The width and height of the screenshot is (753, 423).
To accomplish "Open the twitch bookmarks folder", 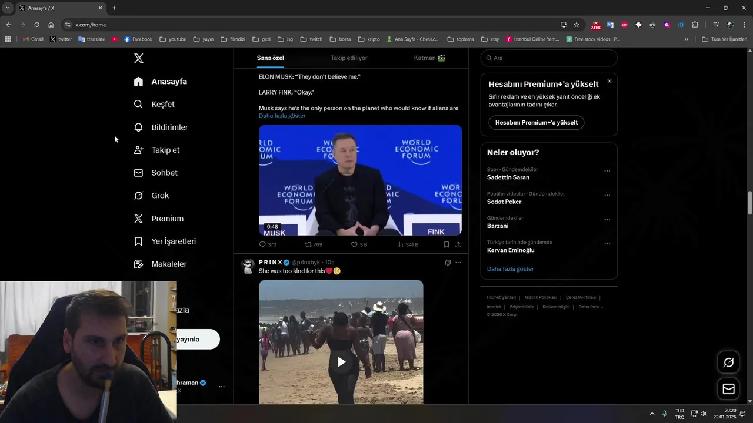I will click(x=311, y=39).
